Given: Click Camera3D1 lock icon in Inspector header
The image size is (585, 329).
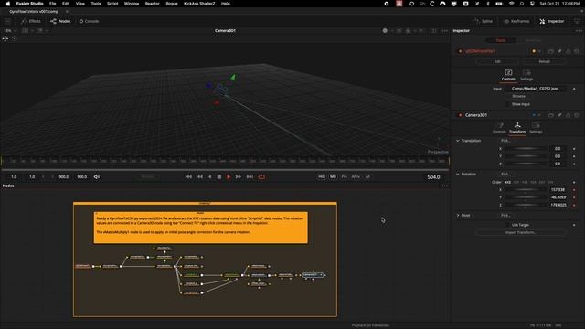Looking at the screenshot, I should 568,115.
